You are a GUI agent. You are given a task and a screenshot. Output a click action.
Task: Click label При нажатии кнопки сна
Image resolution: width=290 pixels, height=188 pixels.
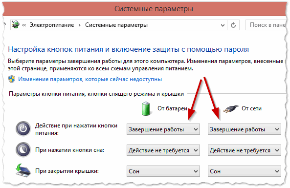click(x=70, y=150)
